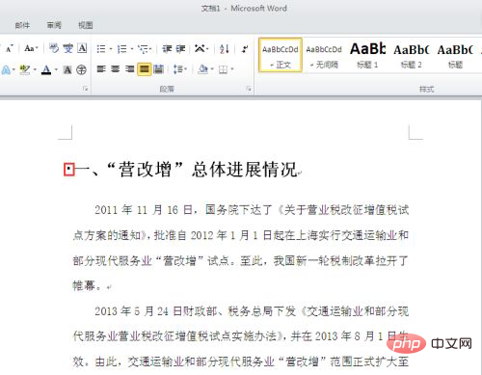The width and height of the screenshot is (482, 375).
Task: Click the paragraph line starting '2013 年 5 月 24 日'
Action: 252,311
